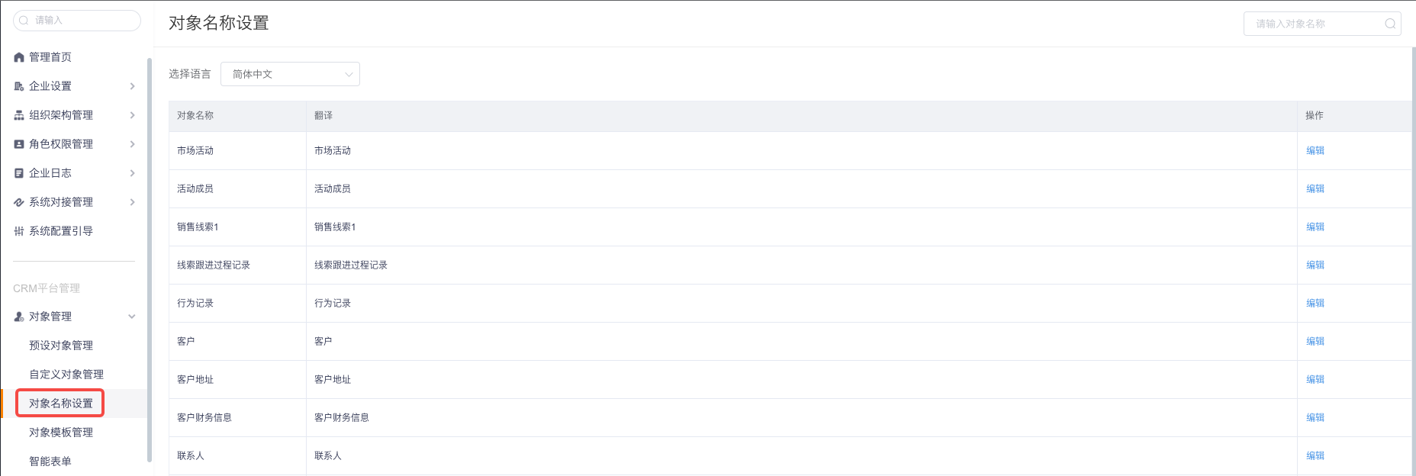Click the magnifier icon in object name search
Image resolution: width=1416 pixels, height=476 pixels.
click(x=1390, y=24)
